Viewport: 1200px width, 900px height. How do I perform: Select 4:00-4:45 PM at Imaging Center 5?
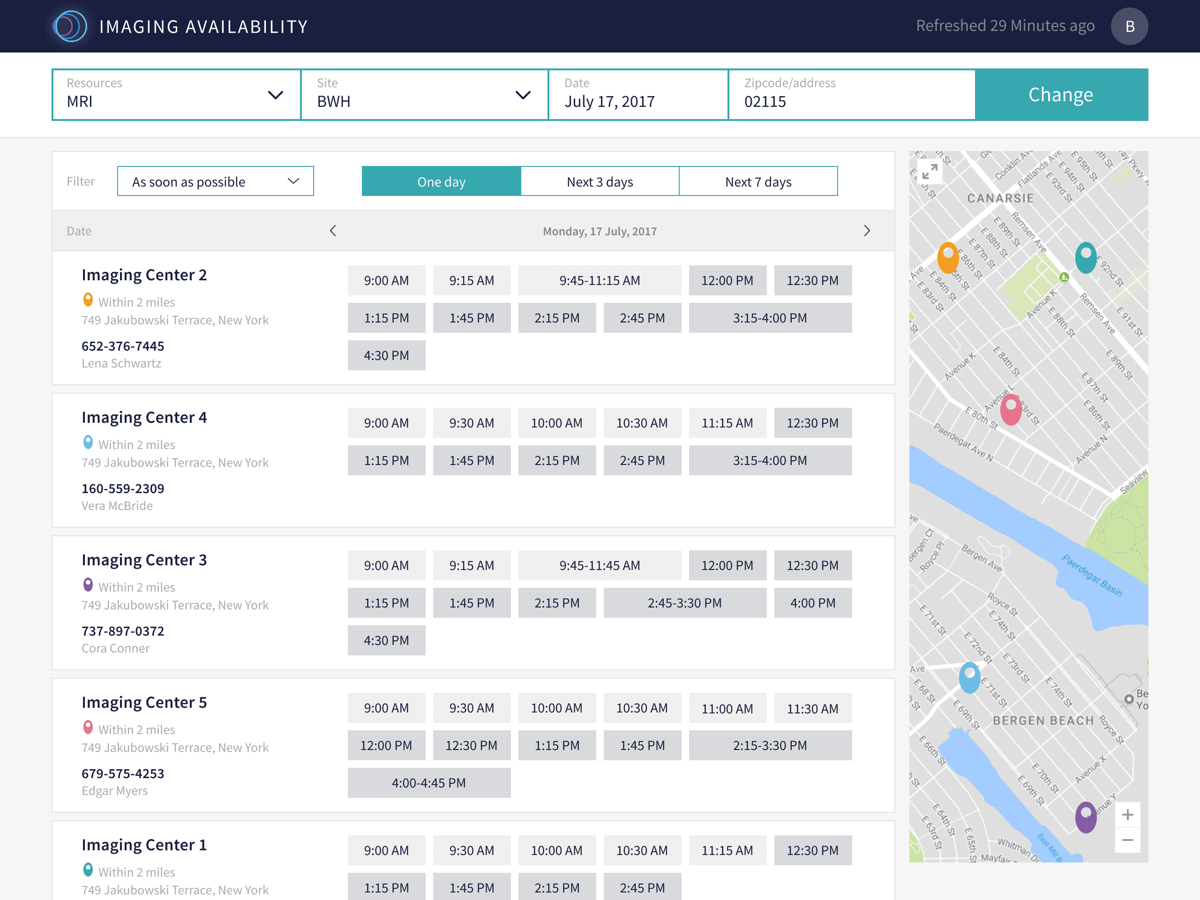click(x=429, y=783)
